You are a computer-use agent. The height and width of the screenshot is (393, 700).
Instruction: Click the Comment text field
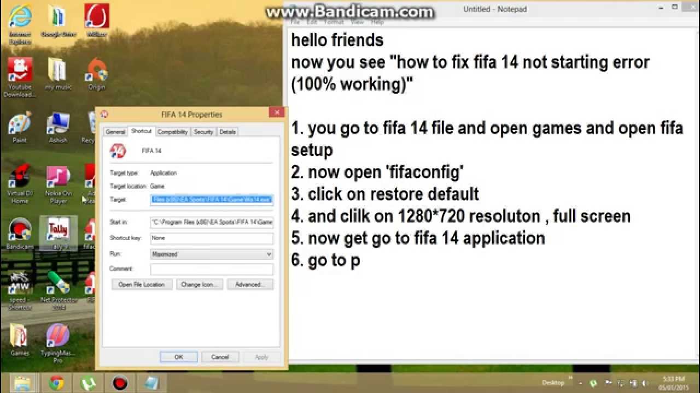[212, 269]
